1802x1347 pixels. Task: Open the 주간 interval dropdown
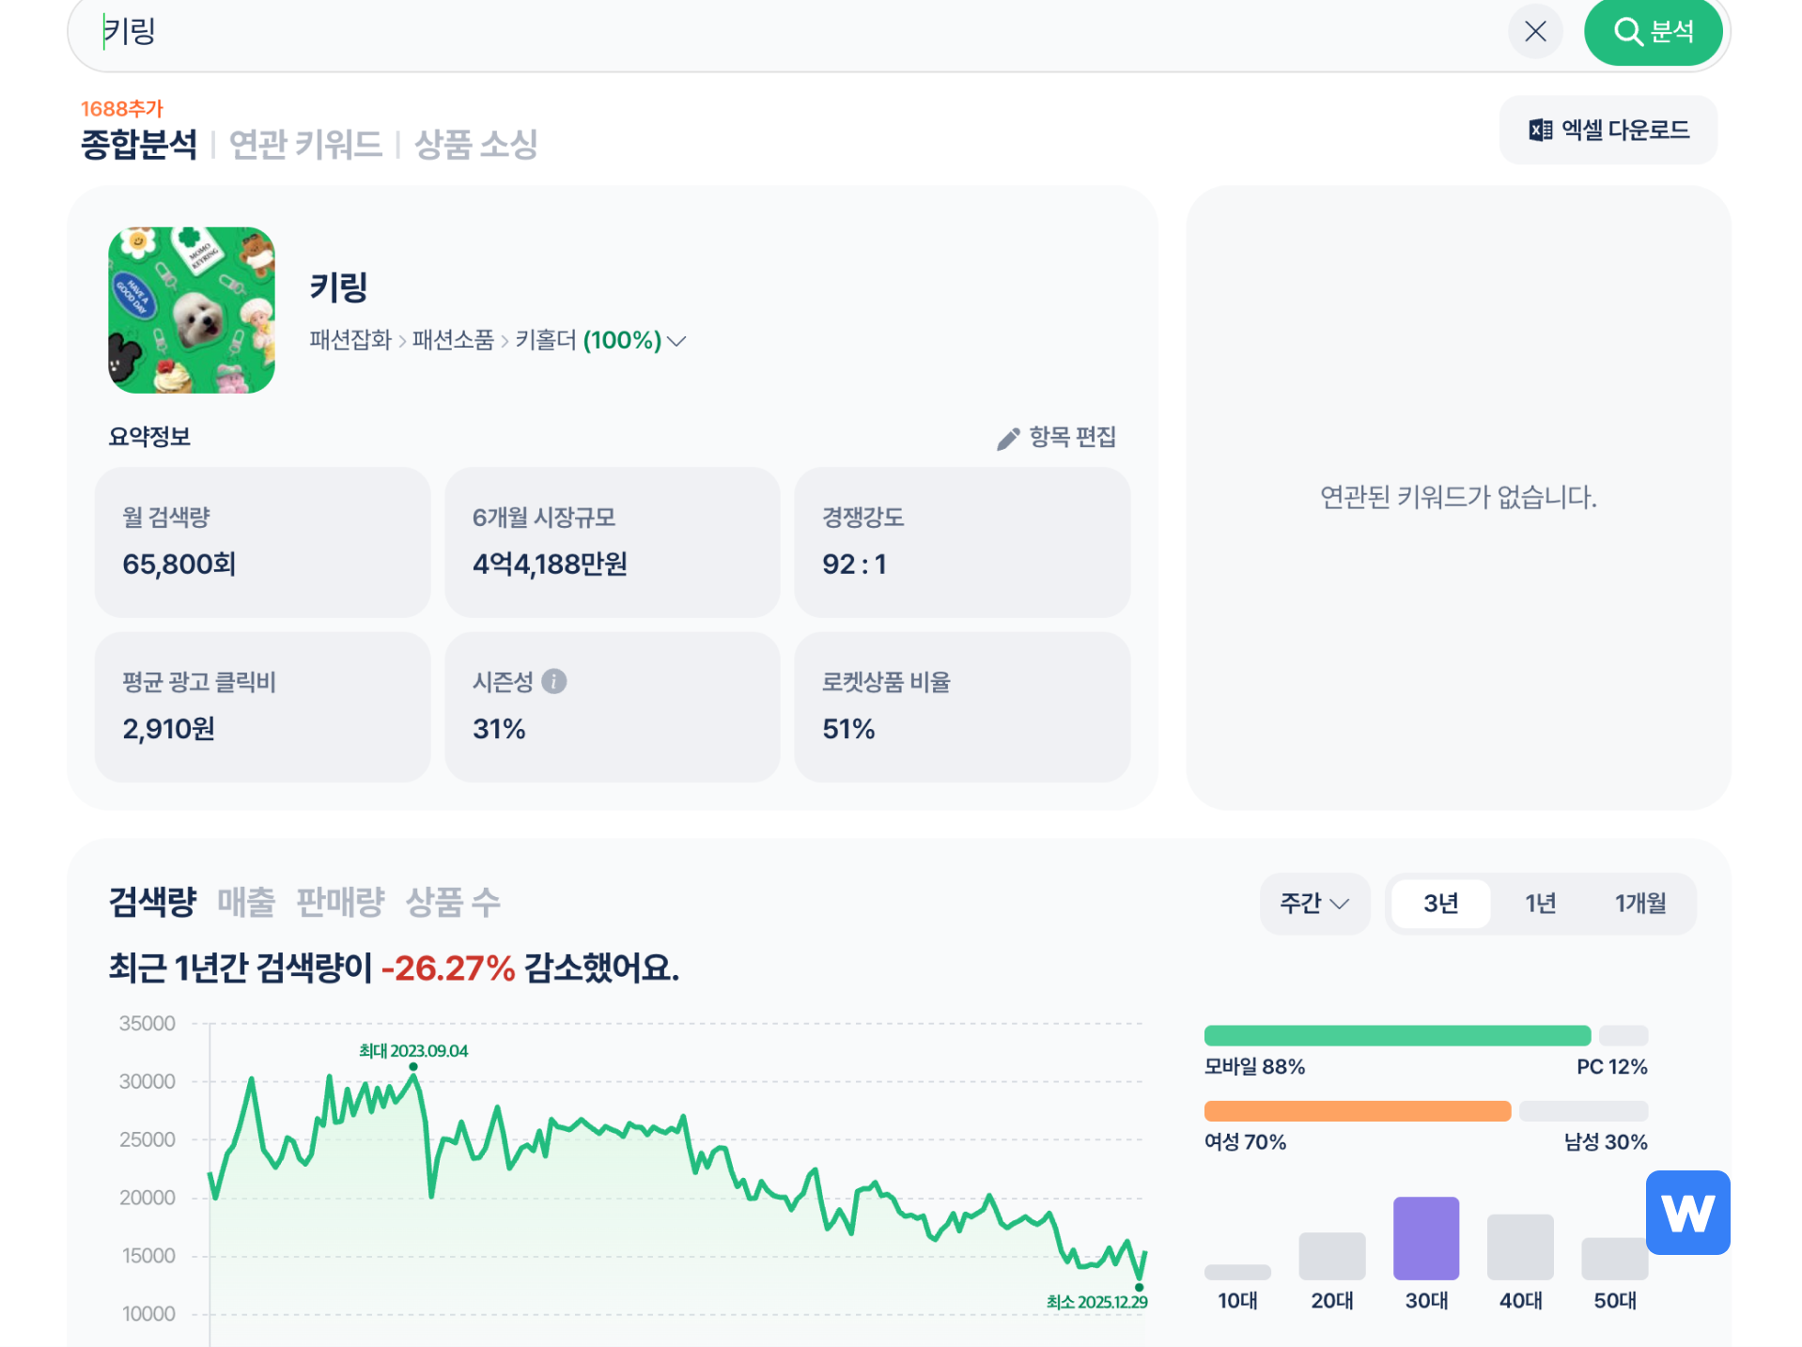coord(1313,904)
